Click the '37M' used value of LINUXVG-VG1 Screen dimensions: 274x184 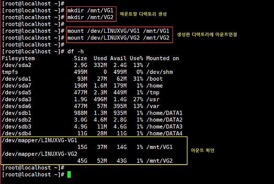pyautogui.click(x=102, y=147)
